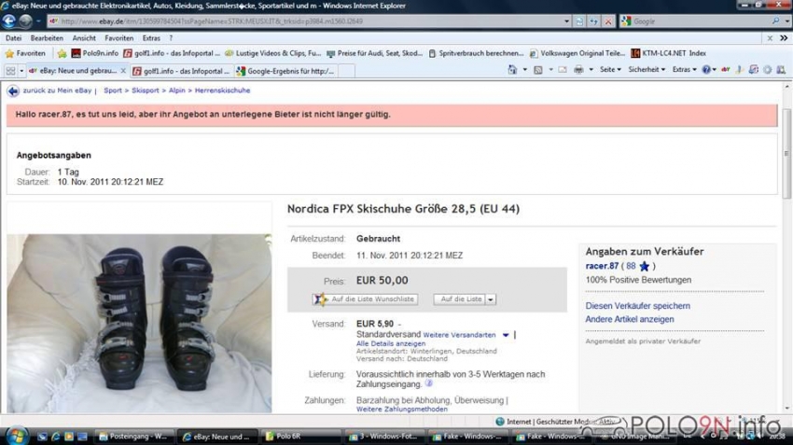
Task: Click the page vertical scrollbar thumb
Action: [786, 153]
